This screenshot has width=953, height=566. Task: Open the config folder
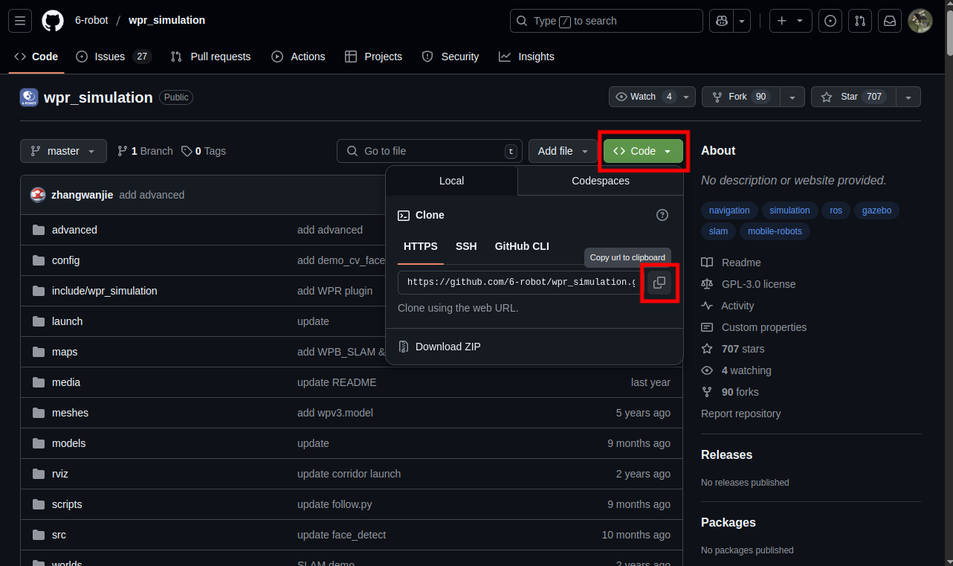[x=65, y=260]
